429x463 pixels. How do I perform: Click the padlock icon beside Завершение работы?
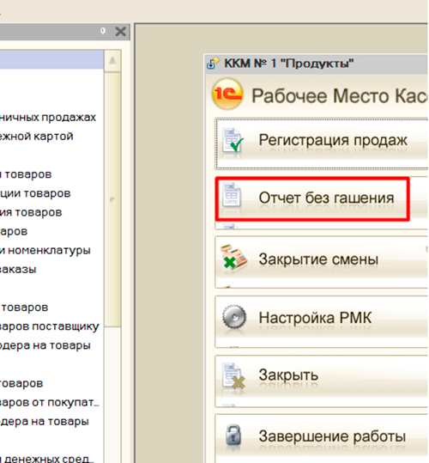233,436
